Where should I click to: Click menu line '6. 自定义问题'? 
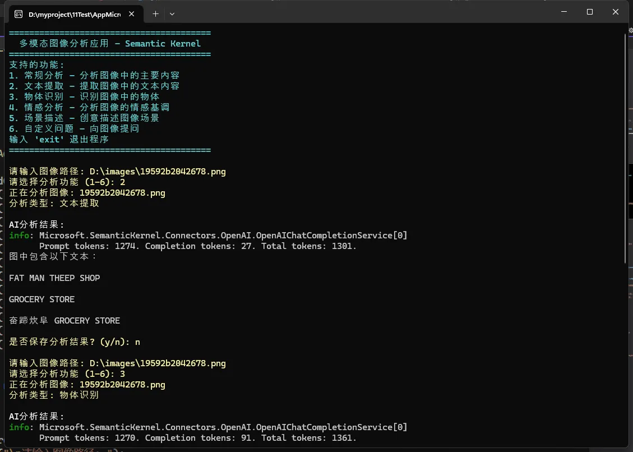tap(74, 129)
